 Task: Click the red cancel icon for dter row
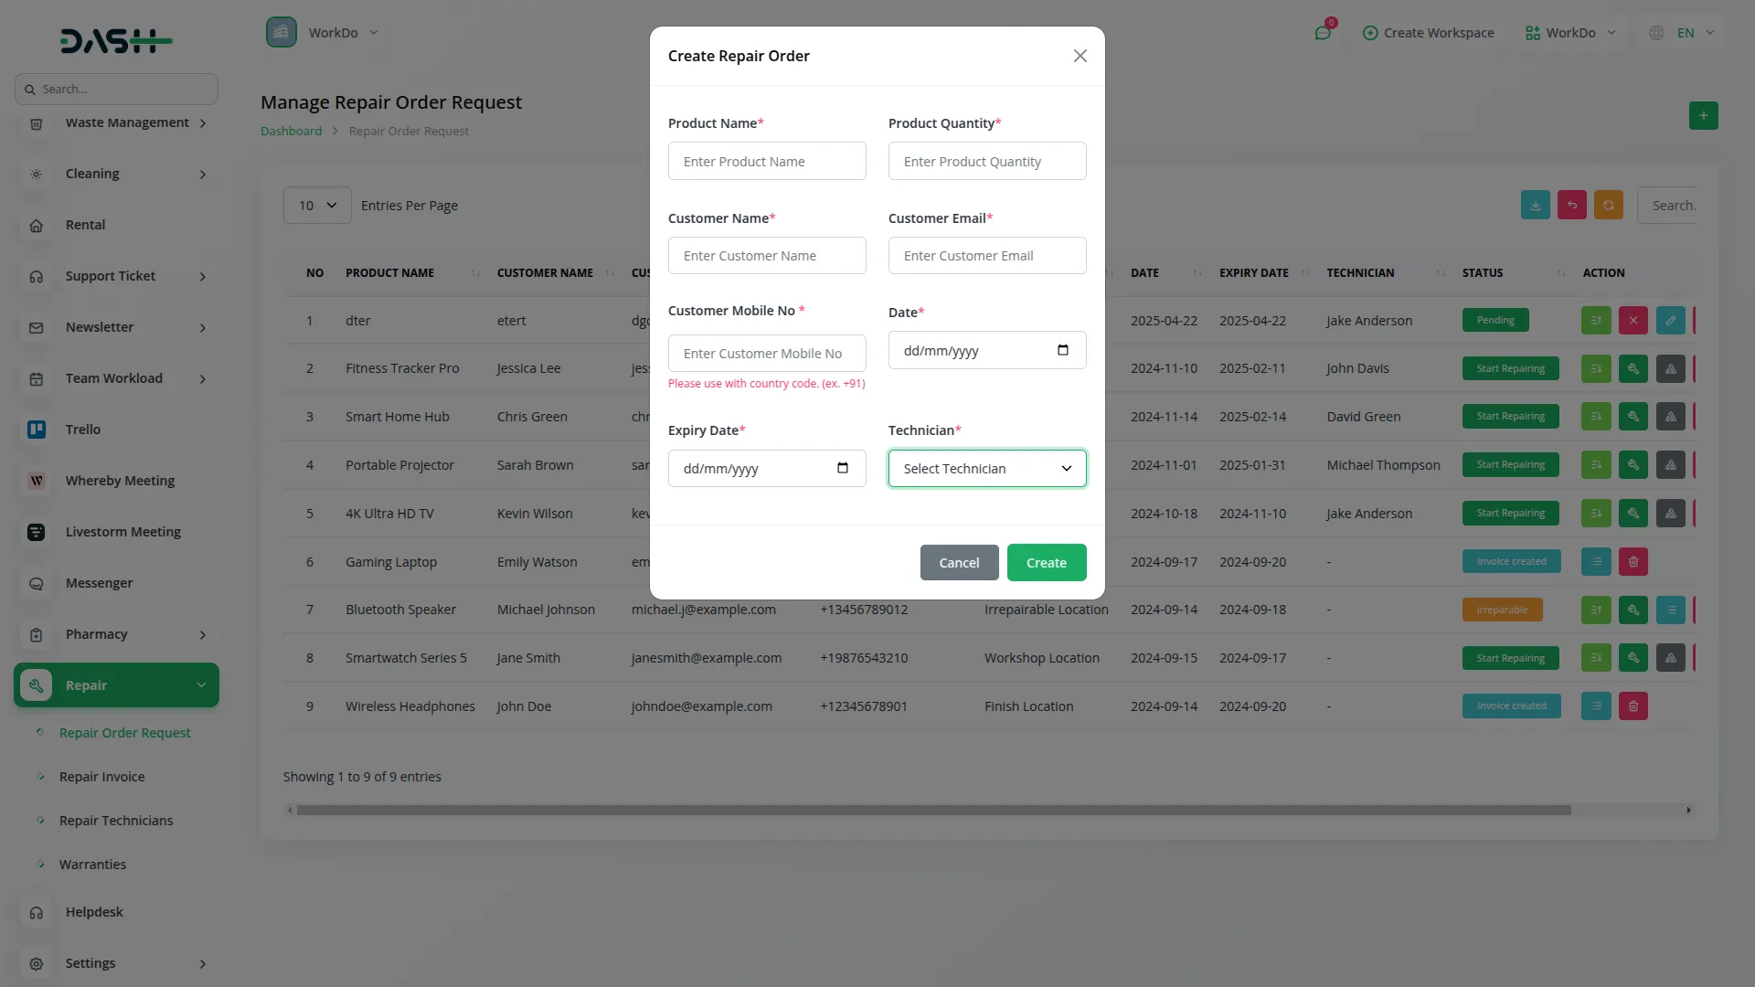pos(1633,321)
